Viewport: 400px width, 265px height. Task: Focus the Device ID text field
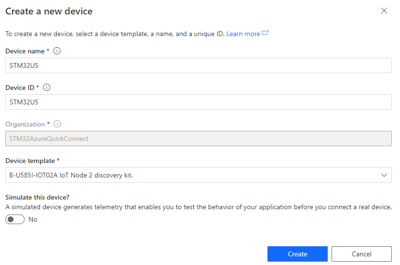199,102
